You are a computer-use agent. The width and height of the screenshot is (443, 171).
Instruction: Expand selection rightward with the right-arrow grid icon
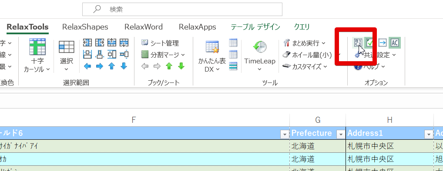click(x=100, y=43)
